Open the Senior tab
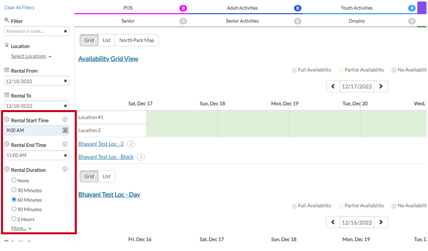This screenshot has height=251, width=428. (x=128, y=21)
